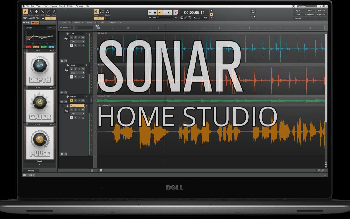Toggle Write automation on Kick track

pyautogui.click(x=75, y=45)
